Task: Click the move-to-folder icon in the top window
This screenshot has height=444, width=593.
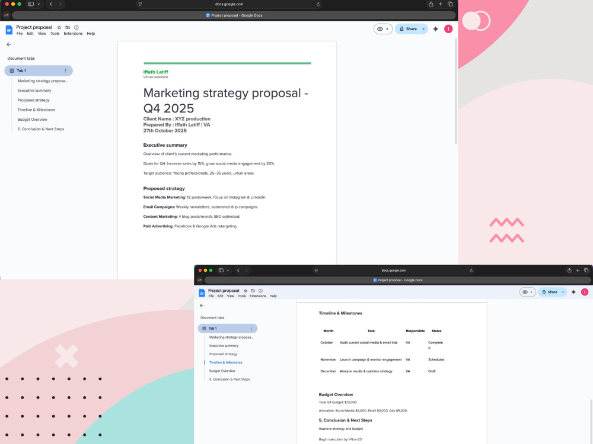Action: [68, 27]
